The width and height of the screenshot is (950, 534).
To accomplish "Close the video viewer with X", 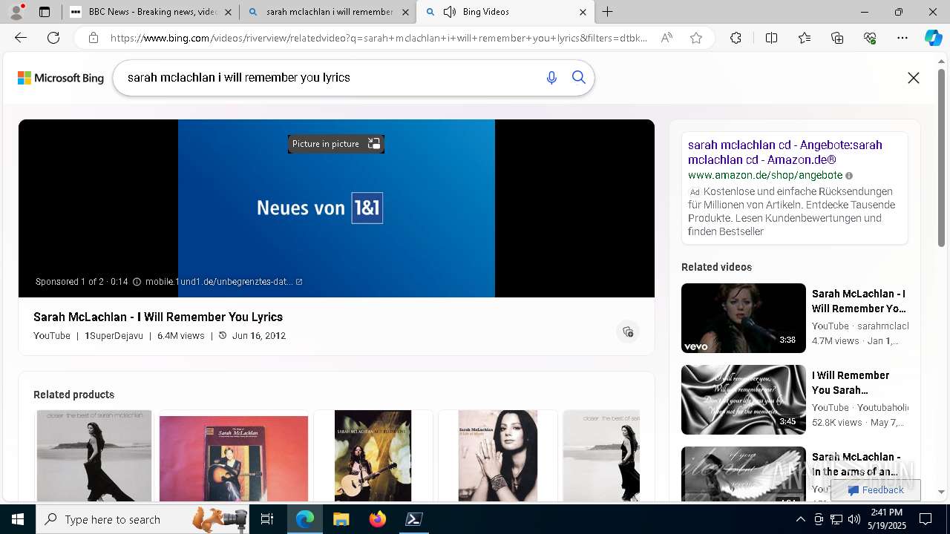I will click(x=914, y=78).
